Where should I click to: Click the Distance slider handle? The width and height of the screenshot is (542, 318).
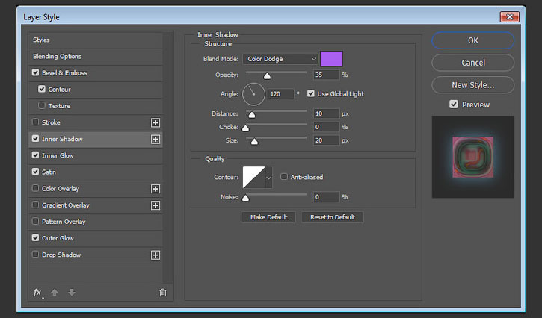(x=252, y=115)
